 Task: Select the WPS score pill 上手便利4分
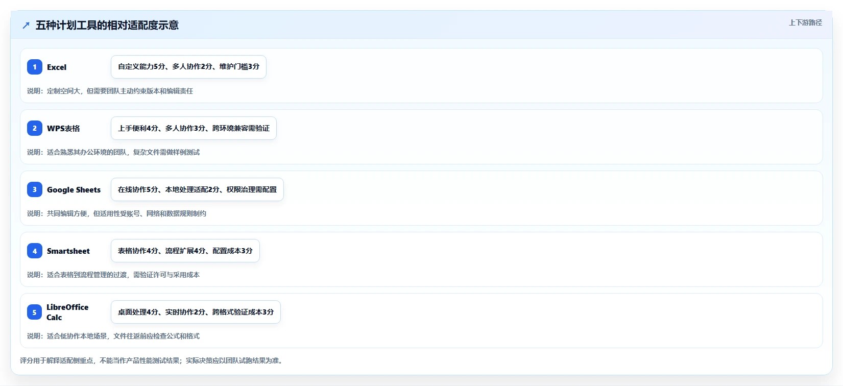coord(194,128)
